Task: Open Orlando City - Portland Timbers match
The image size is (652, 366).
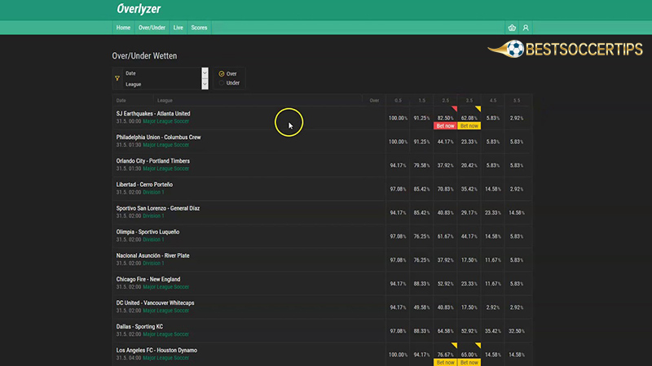Action: 152,161
